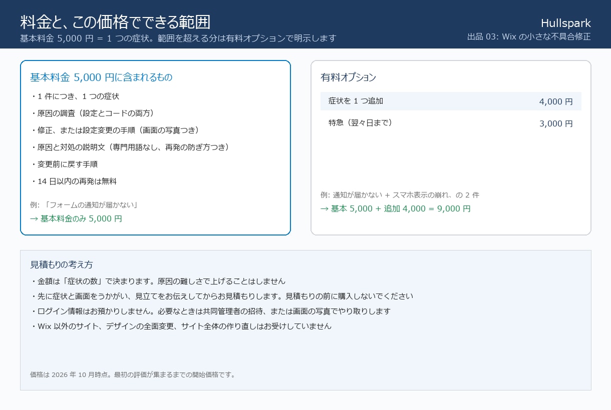Image resolution: width=611 pixels, height=410 pixels.
Task: Click the bullet 金額は「症状の数」で決まります
Action: (x=158, y=281)
